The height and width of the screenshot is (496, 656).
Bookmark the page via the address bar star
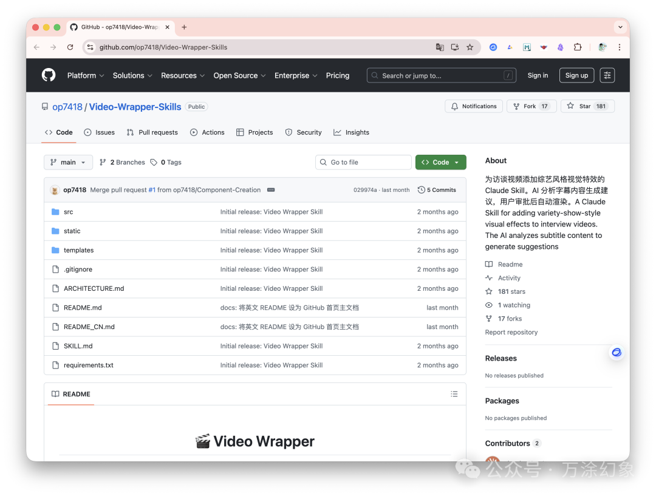(470, 47)
